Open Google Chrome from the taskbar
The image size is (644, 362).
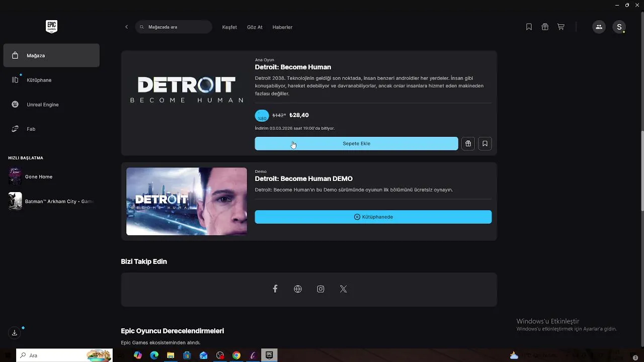(236, 355)
